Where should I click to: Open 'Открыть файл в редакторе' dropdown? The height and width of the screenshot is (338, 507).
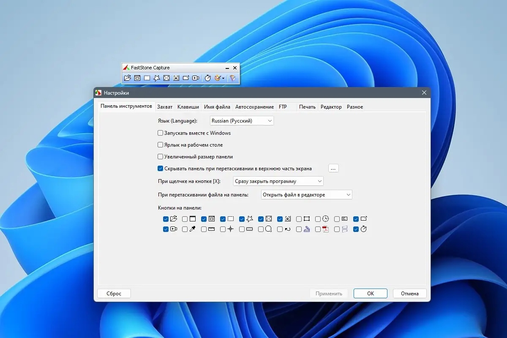click(306, 195)
